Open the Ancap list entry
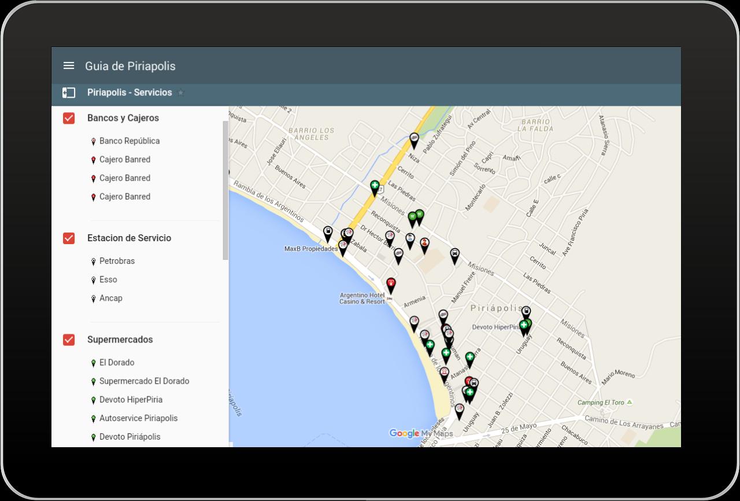Screen dimensions: 740x501 click(x=111, y=298)
